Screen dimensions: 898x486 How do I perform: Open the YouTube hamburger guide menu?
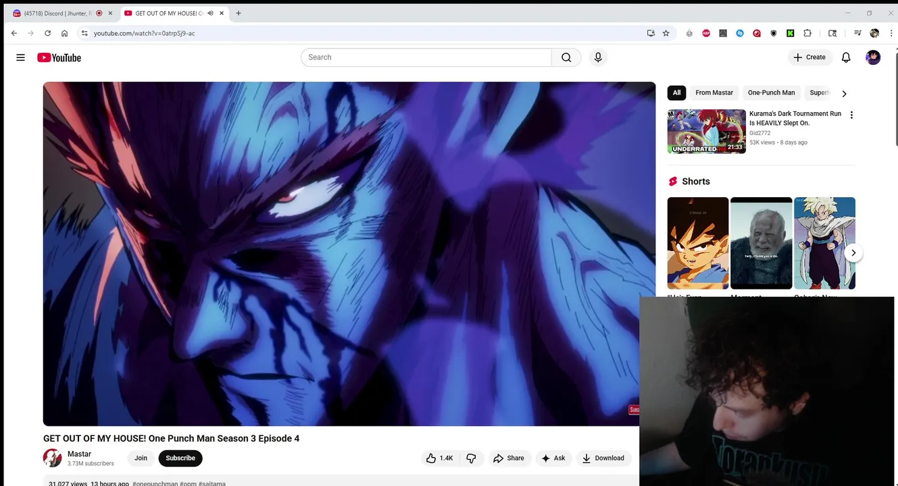20,57
